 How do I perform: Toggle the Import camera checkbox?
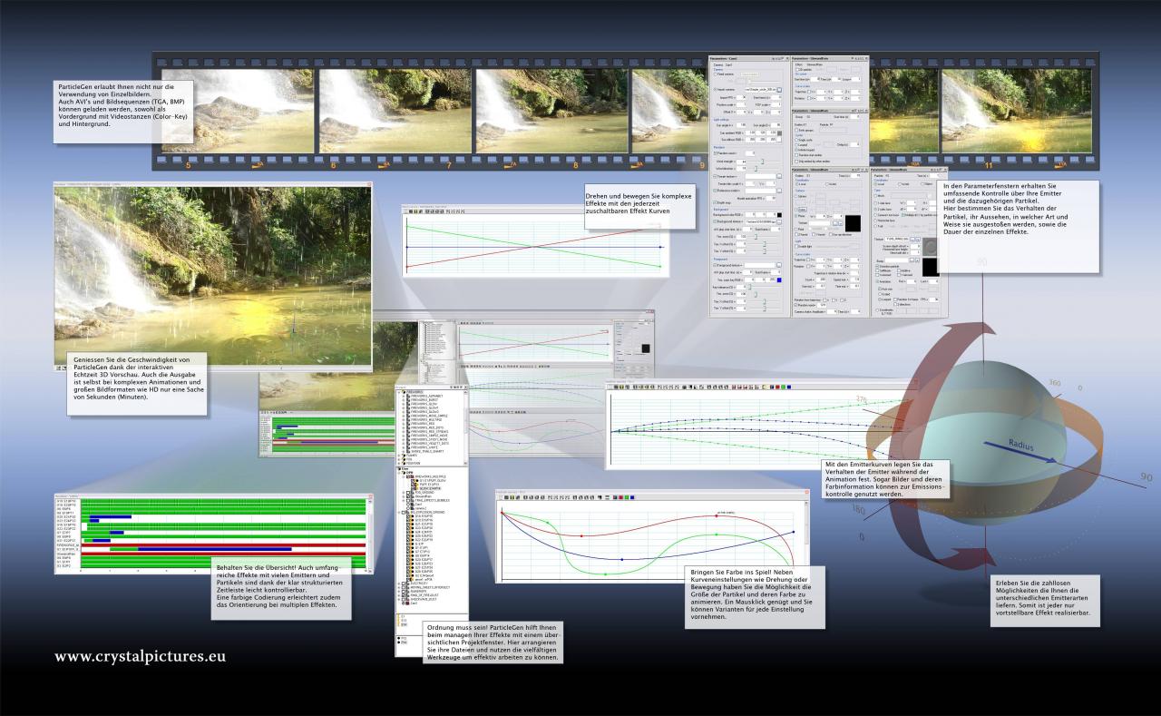pyautogui.click(x=716, y=89)
